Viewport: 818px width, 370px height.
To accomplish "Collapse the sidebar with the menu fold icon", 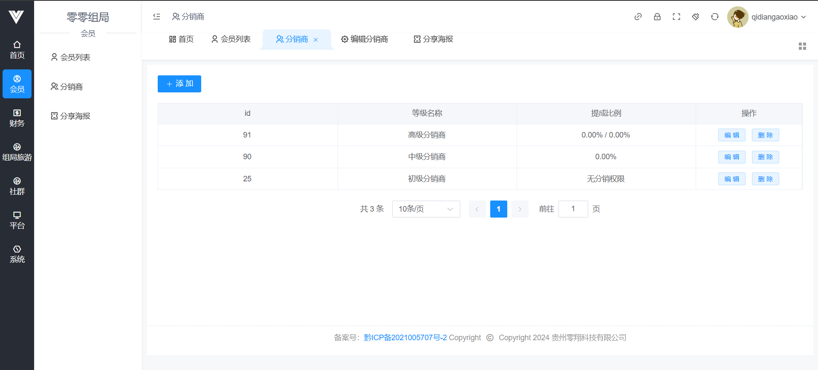I will [x=156, y=17].
